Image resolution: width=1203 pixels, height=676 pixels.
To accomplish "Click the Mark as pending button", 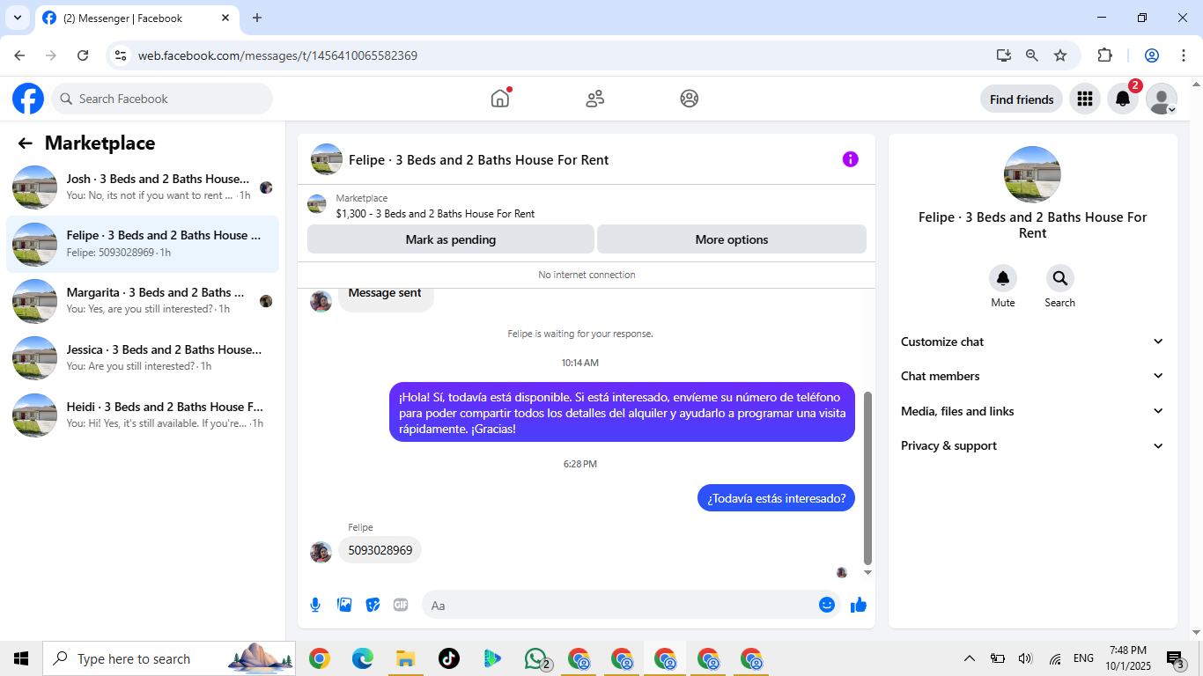I will coord(451,239).
